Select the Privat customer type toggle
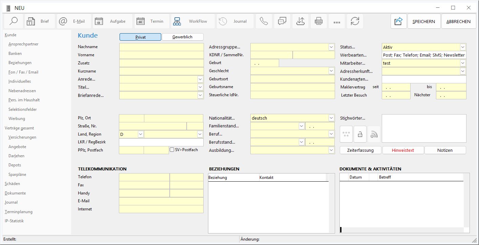 click(x=140, y=37)
